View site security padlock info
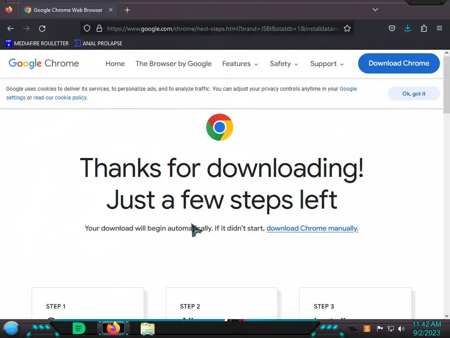The image size is (450, 338). [99, 28]
